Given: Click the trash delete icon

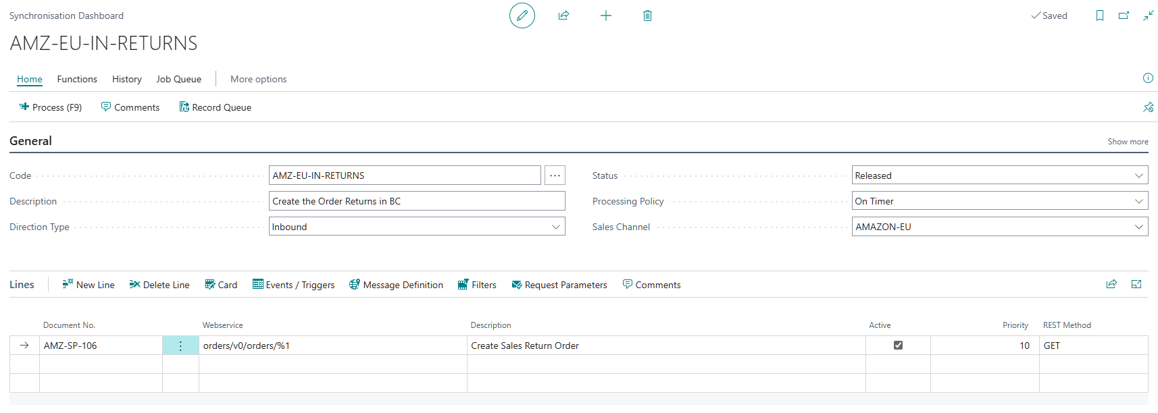Looking at the screenshot, I should [x=647, y=16].
